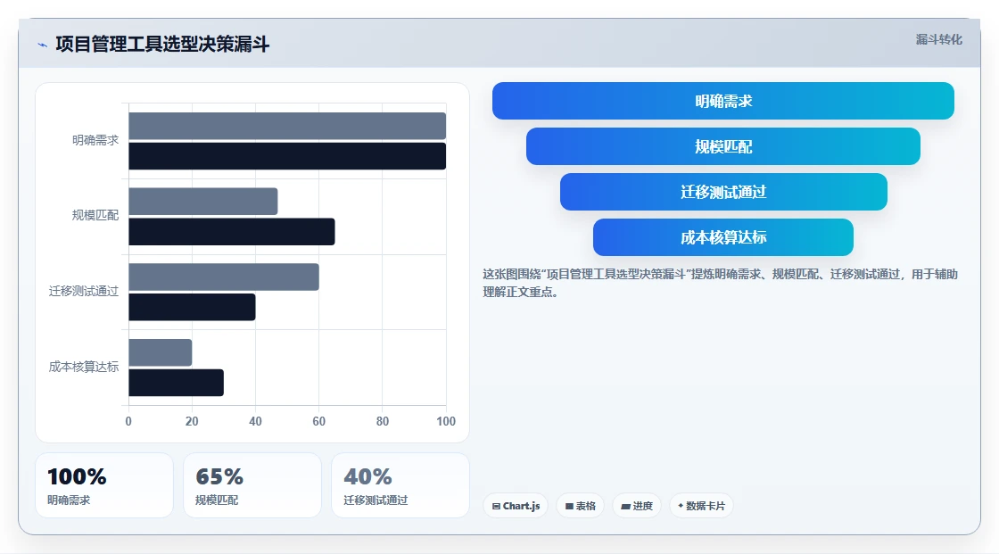Click the 明确需求 chart axis label

[x=95, y=140]
